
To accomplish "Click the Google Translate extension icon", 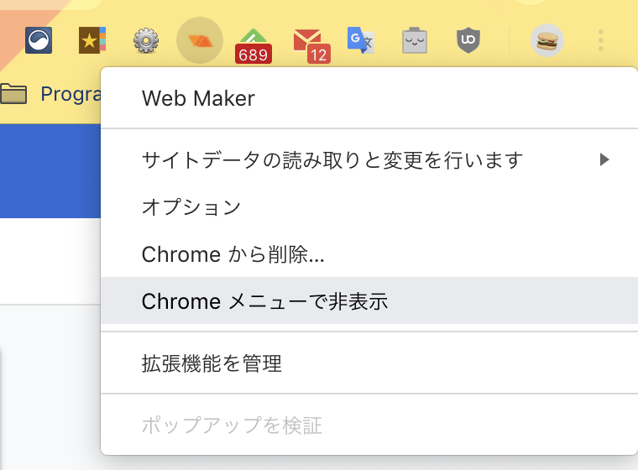I will coord(361,40).
